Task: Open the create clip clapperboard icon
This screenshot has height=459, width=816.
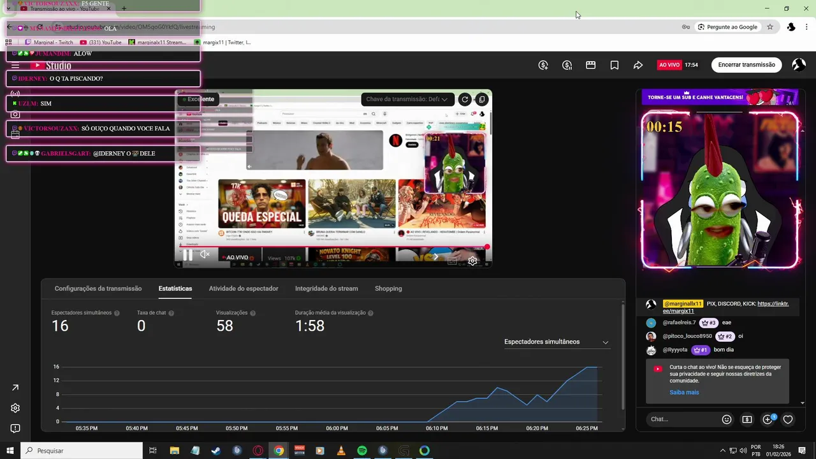Action: [x=591, y=65]
